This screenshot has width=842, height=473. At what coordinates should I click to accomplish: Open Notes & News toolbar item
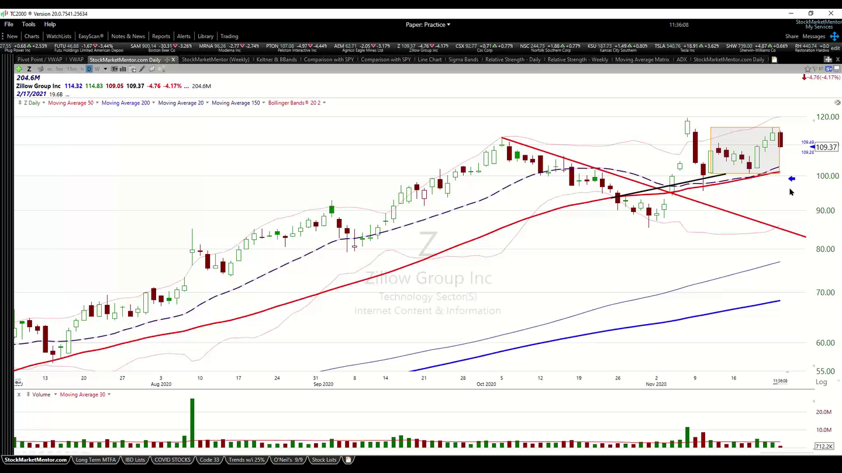(x=128, y=36)
